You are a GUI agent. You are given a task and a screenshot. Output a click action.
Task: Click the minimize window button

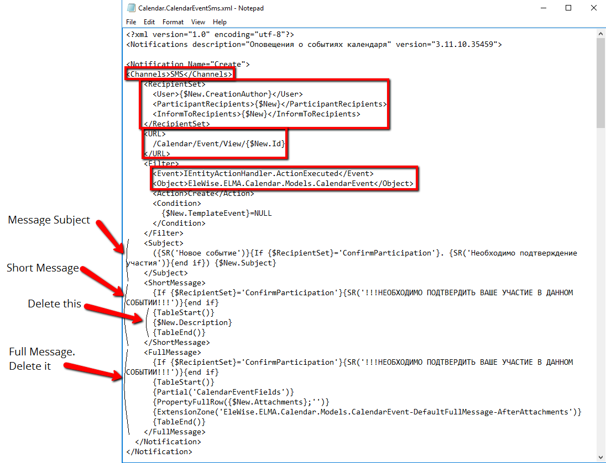[x=543, y=8]
